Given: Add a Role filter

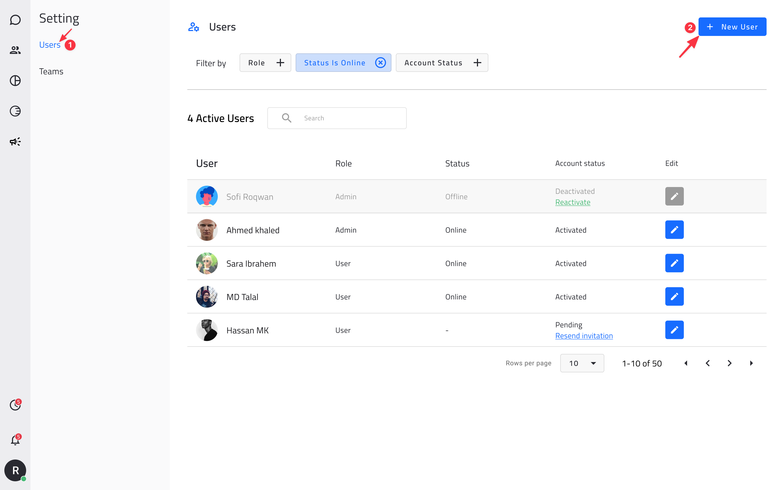Looking at the screenshot, I should tap(265, 63).
